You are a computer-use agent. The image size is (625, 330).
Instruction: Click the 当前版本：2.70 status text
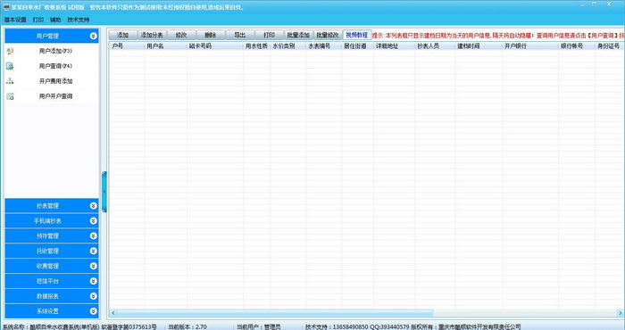[x=187, y=326]
